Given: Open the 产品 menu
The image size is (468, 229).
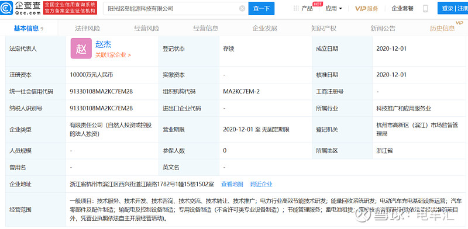Looking at the screenshot, I should tap(307, 8).
